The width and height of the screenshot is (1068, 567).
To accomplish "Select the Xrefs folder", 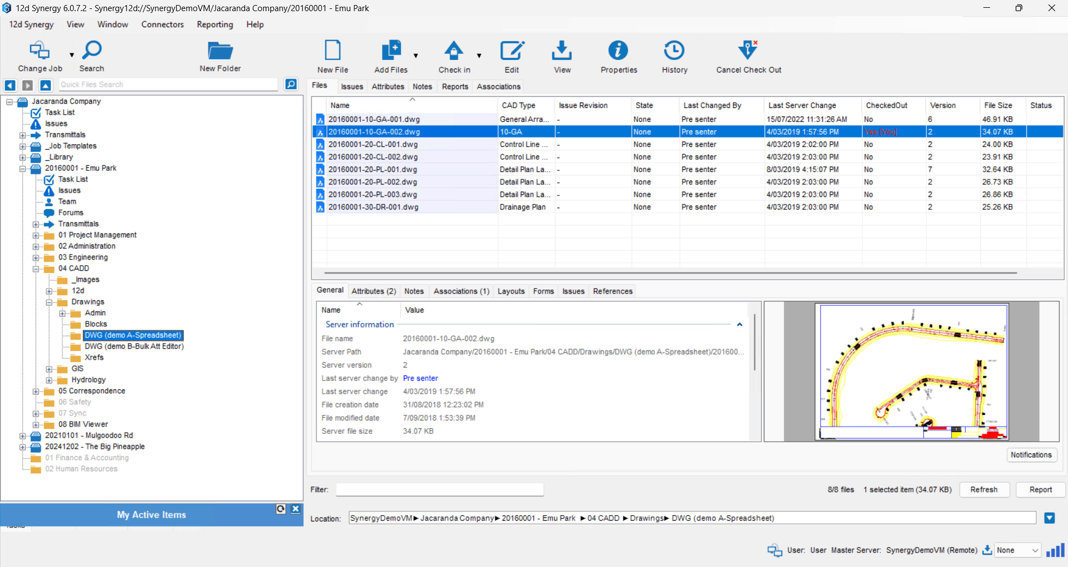I will pyautogui.click(x=94, y=358).
